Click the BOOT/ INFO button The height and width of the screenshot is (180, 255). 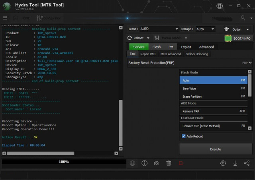pos(238,39)
